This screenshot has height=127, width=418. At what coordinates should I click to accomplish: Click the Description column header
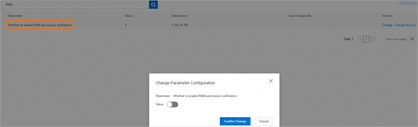[x=179, y=16]
